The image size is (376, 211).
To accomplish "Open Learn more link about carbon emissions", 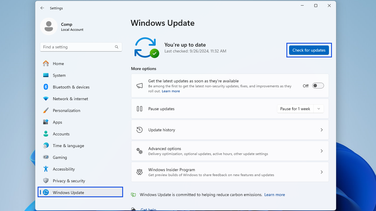I will click(x=275, y=195).
